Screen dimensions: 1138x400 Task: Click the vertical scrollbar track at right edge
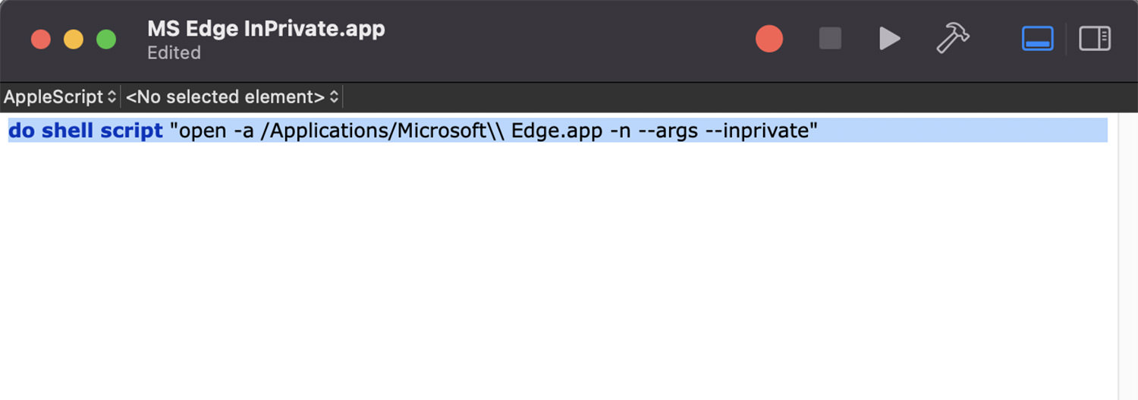[1127, 257]
